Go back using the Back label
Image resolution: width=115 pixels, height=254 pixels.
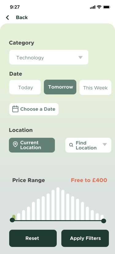[x=22, y=18]
